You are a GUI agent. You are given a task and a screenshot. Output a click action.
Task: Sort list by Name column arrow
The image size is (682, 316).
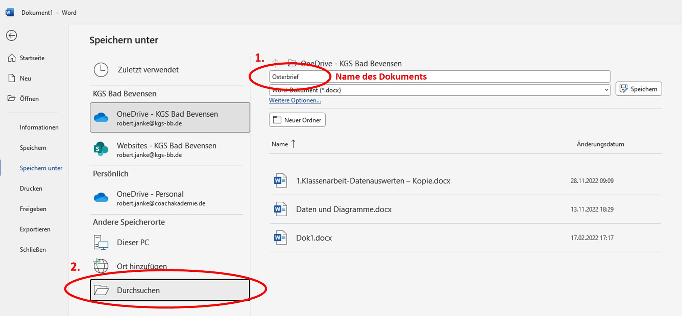point(293,144)
